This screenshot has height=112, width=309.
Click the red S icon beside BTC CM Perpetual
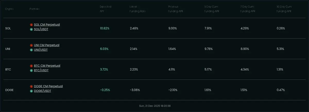coord(31,66)
